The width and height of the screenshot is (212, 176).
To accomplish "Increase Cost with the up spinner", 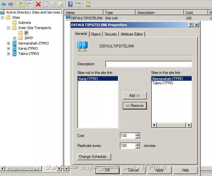I will pos(138,134).
